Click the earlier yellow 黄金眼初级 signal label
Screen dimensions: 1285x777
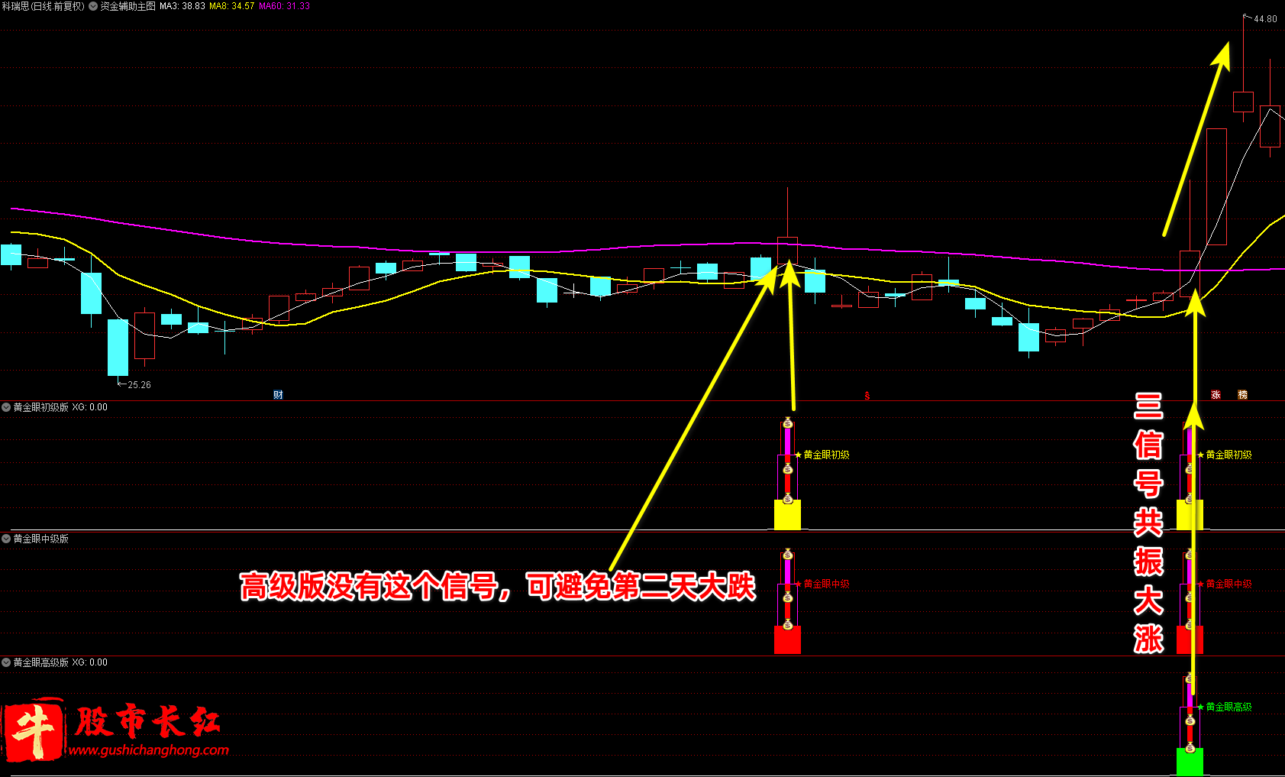(827, 455)
